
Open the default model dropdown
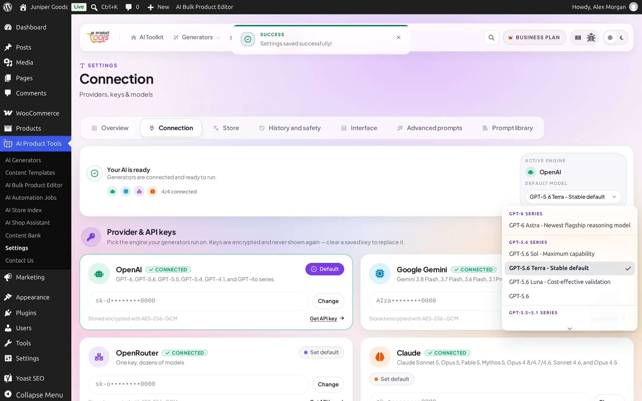pos(573,197)
